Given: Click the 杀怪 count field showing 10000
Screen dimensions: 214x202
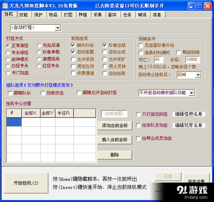Looking at the screenshot, I should pyautogui.click(x=192, y=60).
